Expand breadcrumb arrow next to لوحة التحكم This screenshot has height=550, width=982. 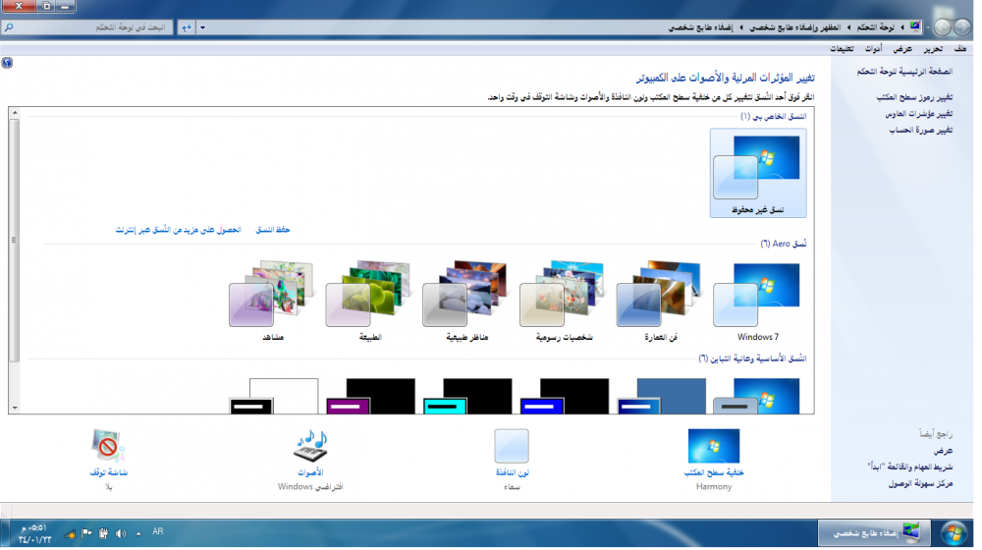click(848, 27)
